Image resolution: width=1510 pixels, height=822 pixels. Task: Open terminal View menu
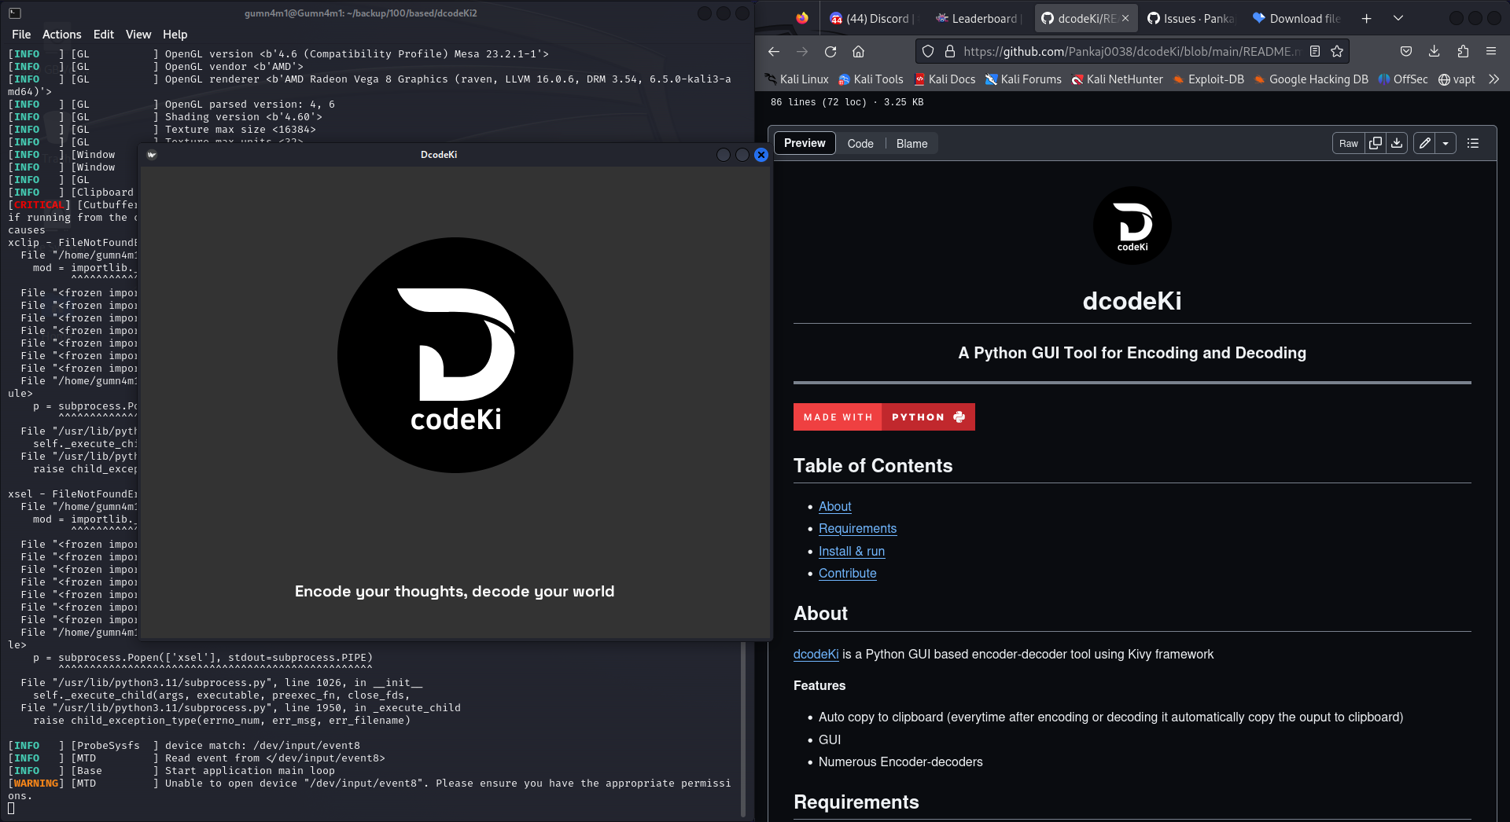pyautogui.click(x=138, y=35)
